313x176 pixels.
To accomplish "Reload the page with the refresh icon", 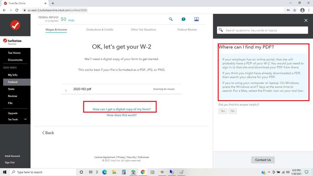I will point(17,10).
